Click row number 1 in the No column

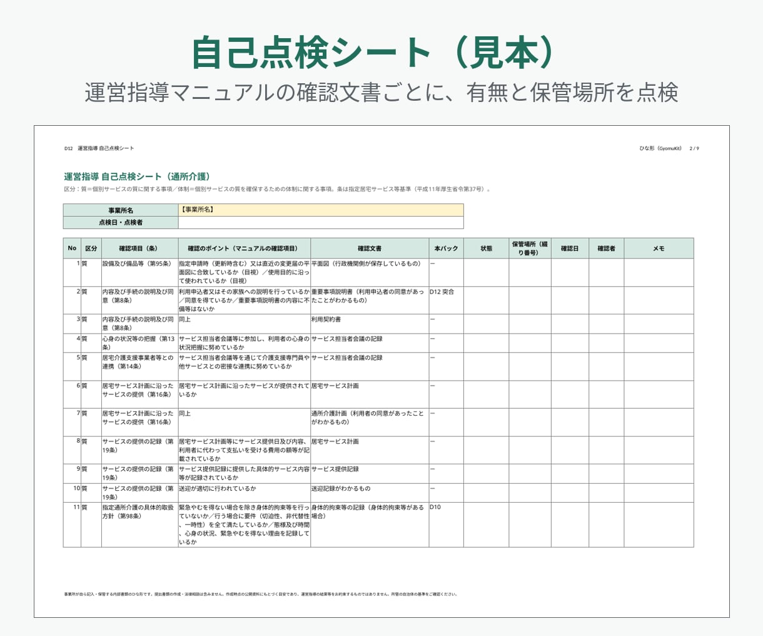72,272
